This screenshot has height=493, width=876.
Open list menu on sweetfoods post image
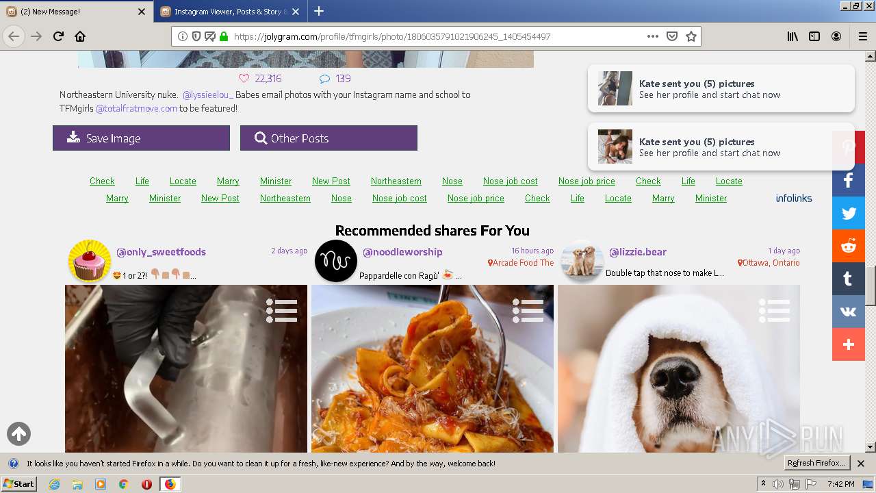pos(281,311)
